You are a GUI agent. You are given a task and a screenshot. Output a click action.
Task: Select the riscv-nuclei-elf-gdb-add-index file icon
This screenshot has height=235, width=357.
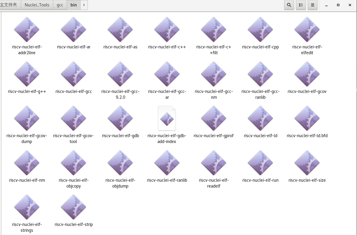coord(167,118)
